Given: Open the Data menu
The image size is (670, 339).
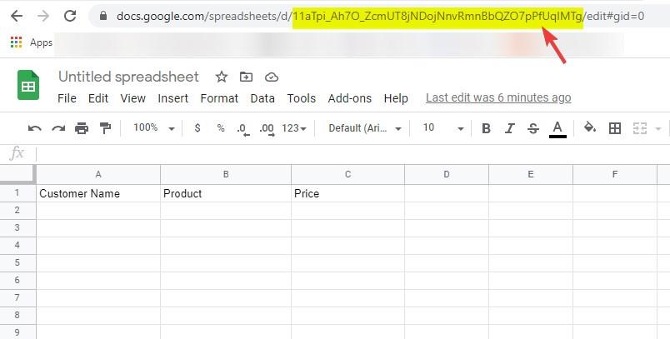Looking at the screenshot, I should [262, 98].
